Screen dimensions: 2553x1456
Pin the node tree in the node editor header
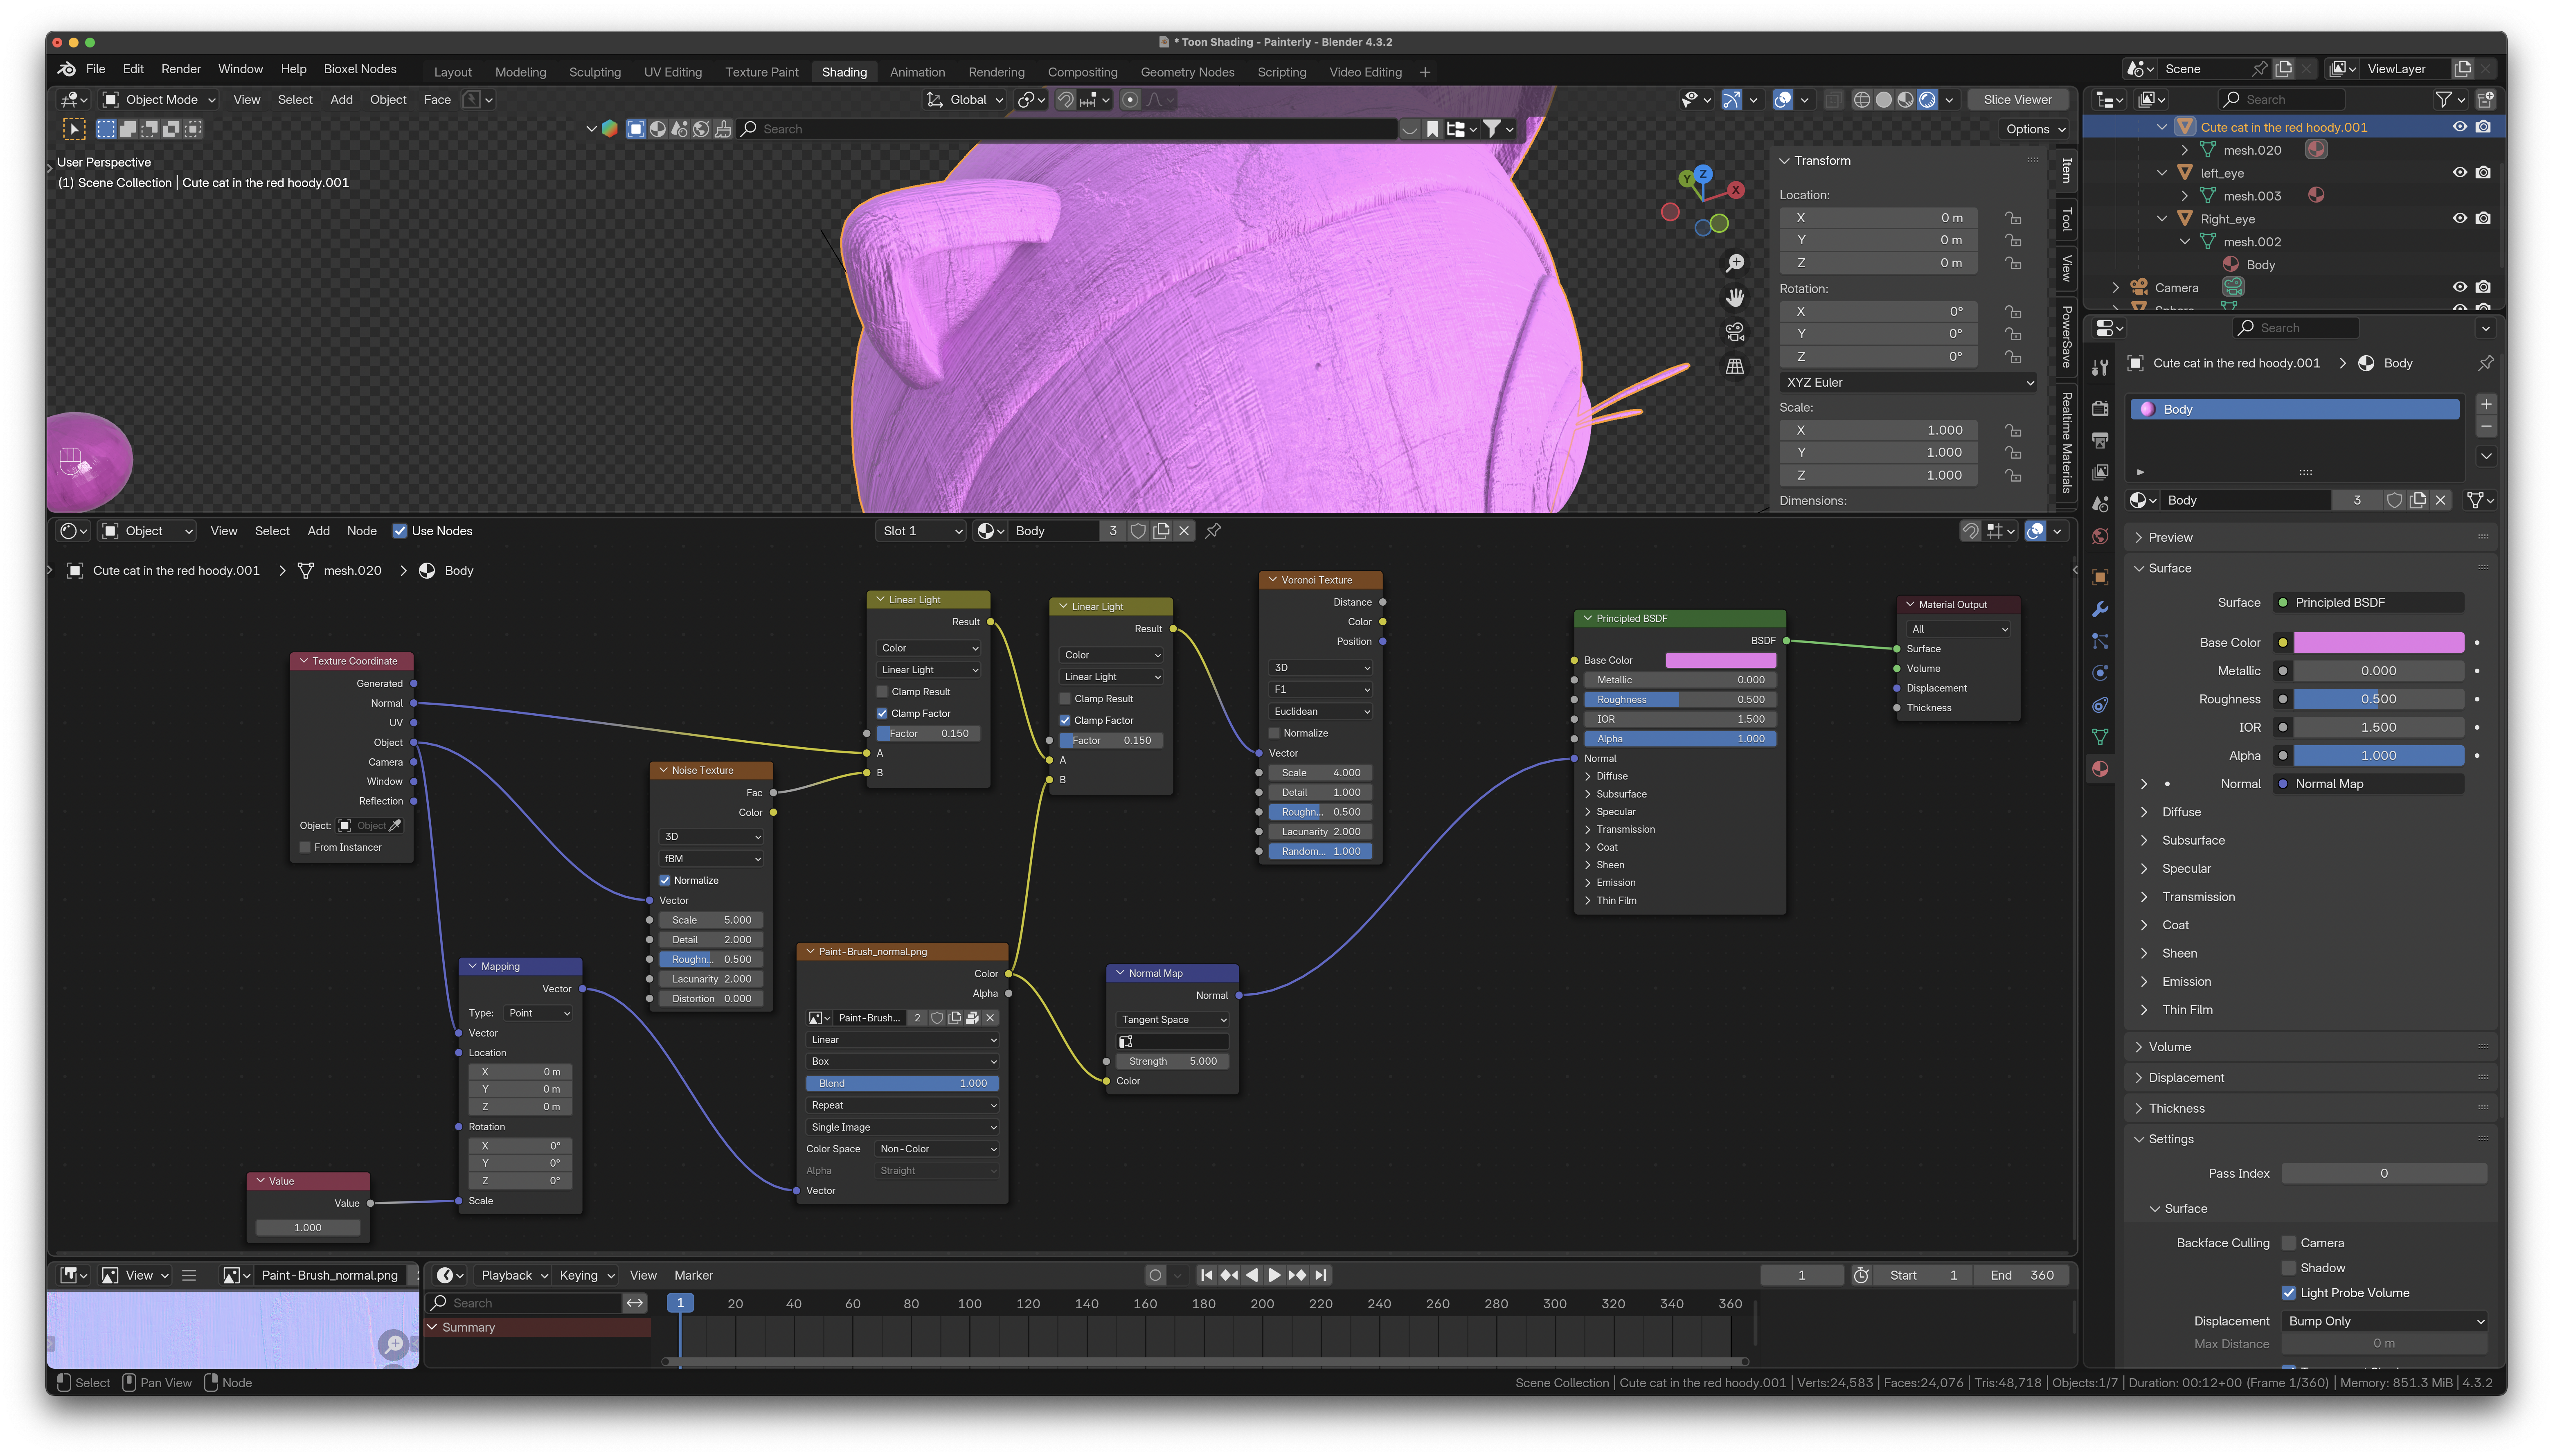[x=1213, y=531]
